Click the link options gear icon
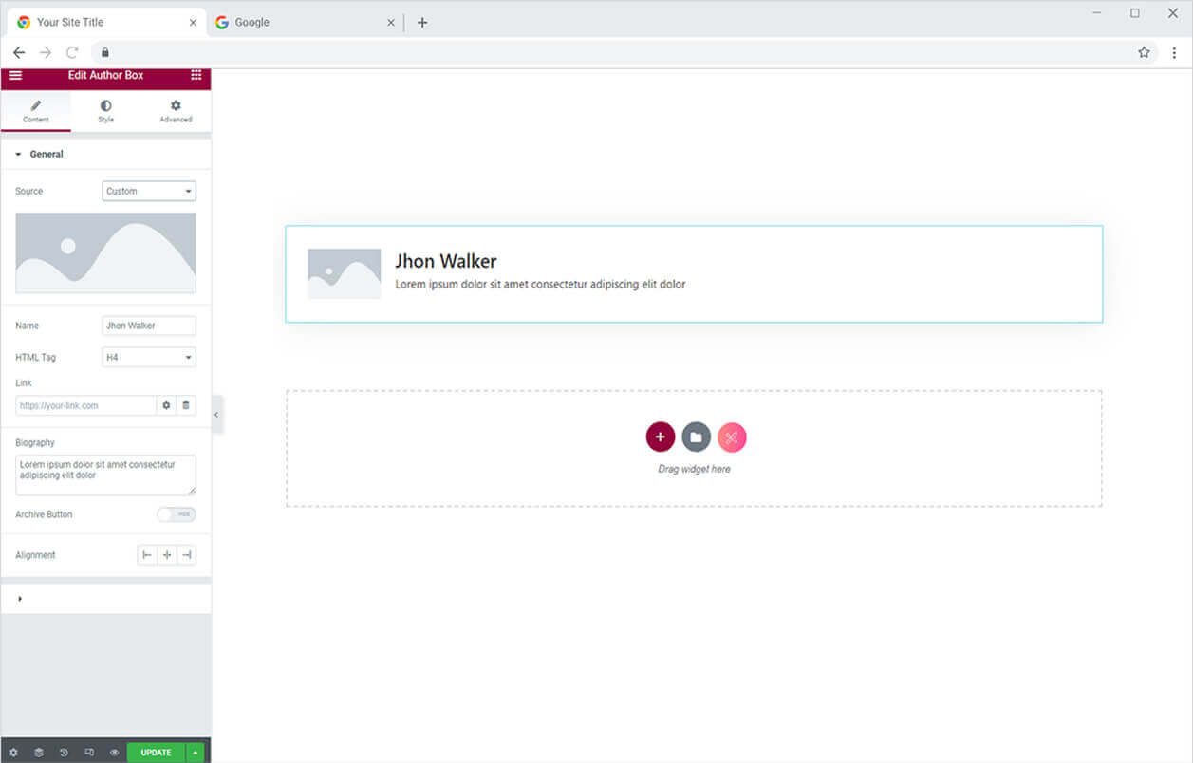 coord(166,405)
